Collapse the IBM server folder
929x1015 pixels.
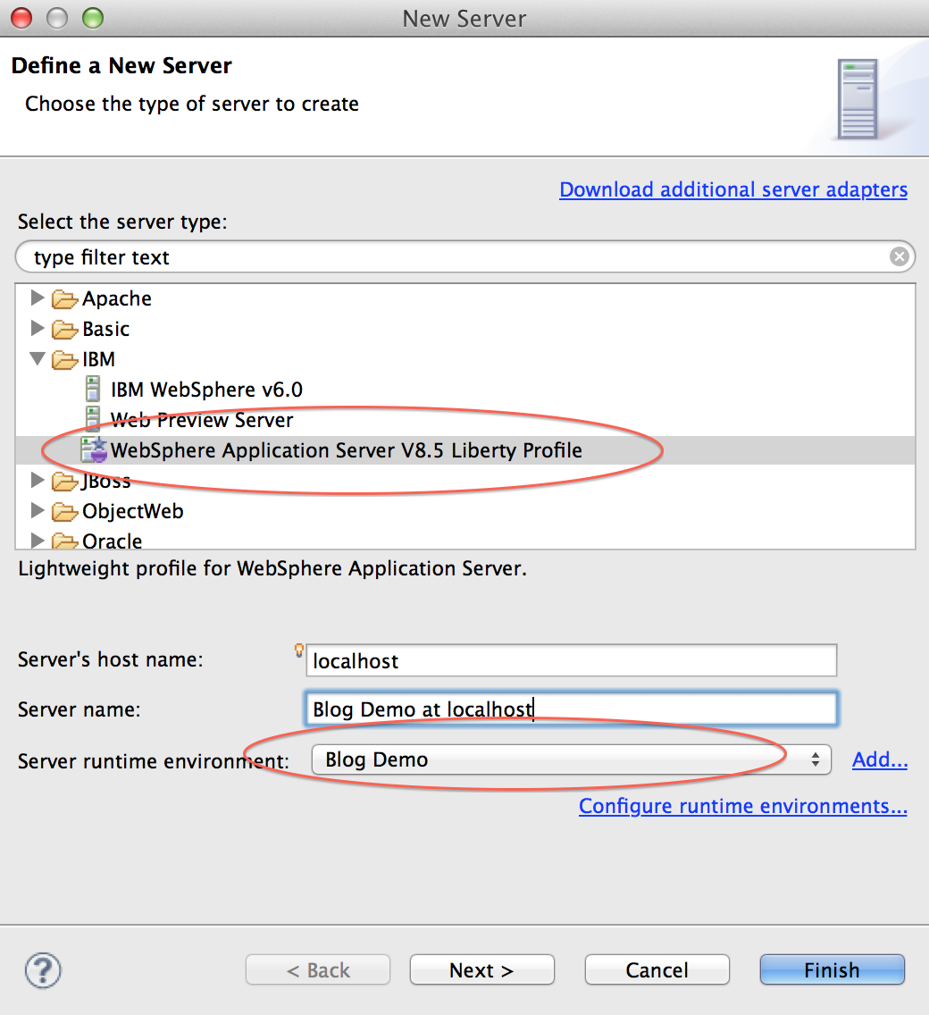38,358
